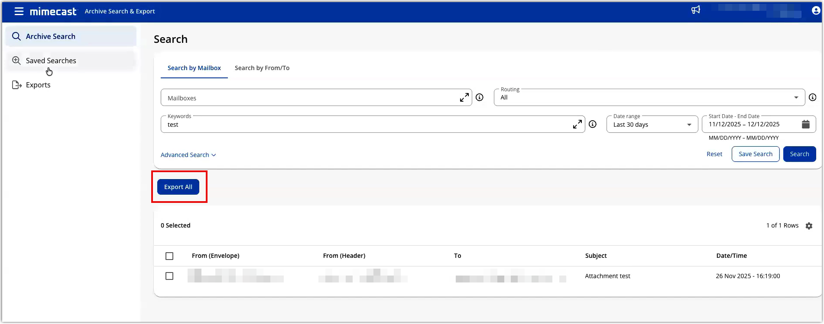Expand the Keywords field editor
The width and height of the screenshot is (824, 324).
(577, 125)
